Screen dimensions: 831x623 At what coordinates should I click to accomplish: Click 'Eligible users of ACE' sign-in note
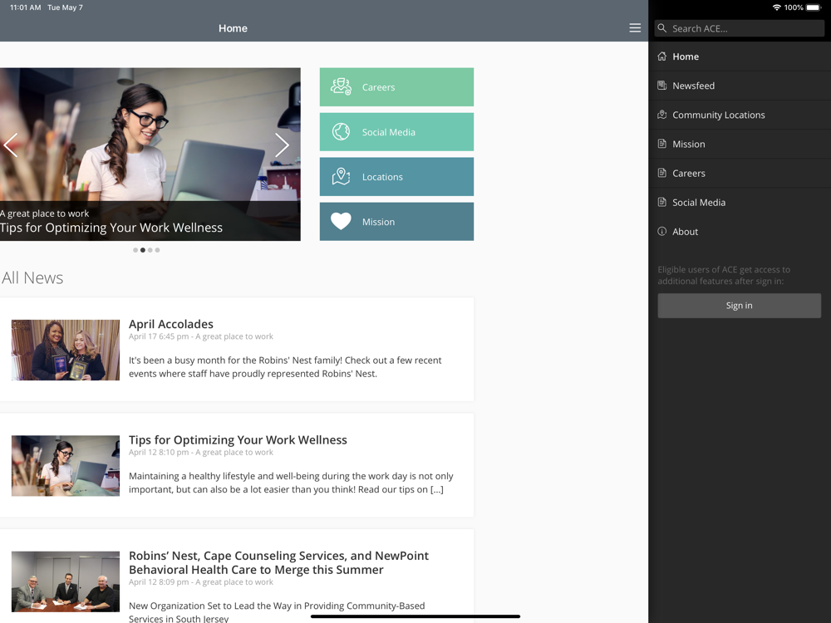pos(724,275)
